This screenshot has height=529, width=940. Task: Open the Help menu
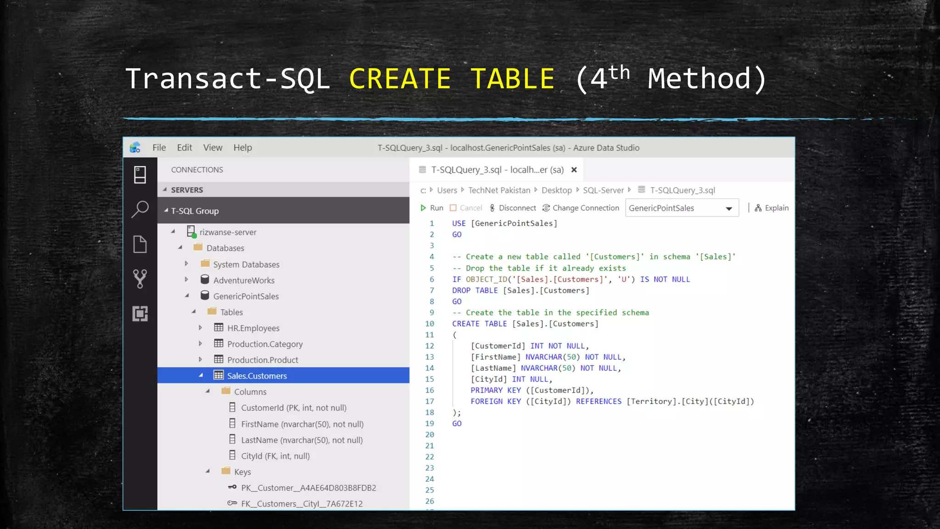[242, 147]
